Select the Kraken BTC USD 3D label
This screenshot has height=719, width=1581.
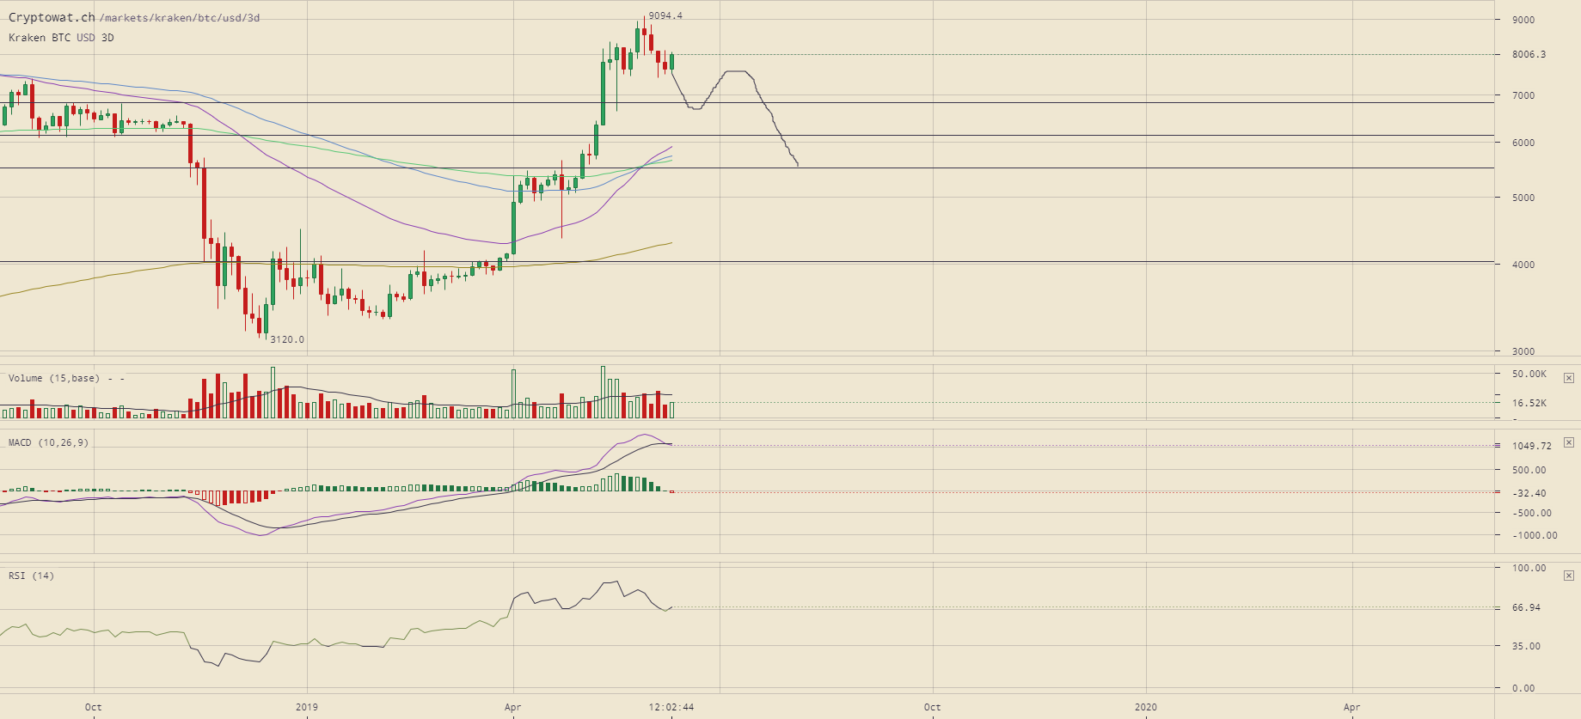(61, 38)
